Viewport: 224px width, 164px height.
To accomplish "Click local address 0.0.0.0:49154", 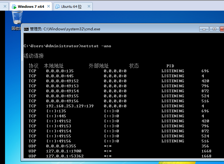I will tap(62, 91).
